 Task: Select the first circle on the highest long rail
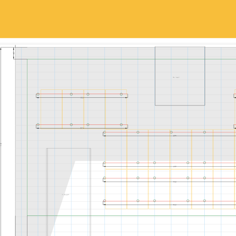(x=105, y=132)
